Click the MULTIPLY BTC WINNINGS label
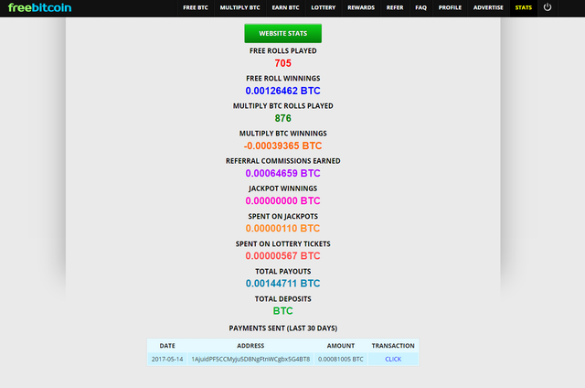The height and width of the screenshot is (388, 585). tap(282, 134)
